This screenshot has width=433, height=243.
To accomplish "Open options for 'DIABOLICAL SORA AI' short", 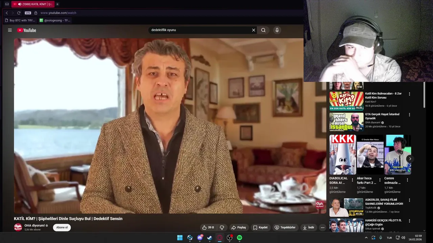I will click(352, 180).
